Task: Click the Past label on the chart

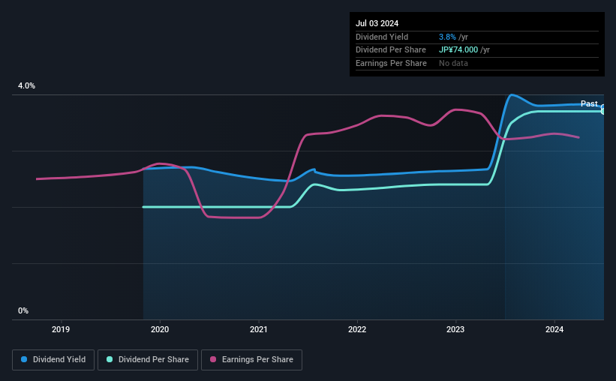Action: [589, 103]
